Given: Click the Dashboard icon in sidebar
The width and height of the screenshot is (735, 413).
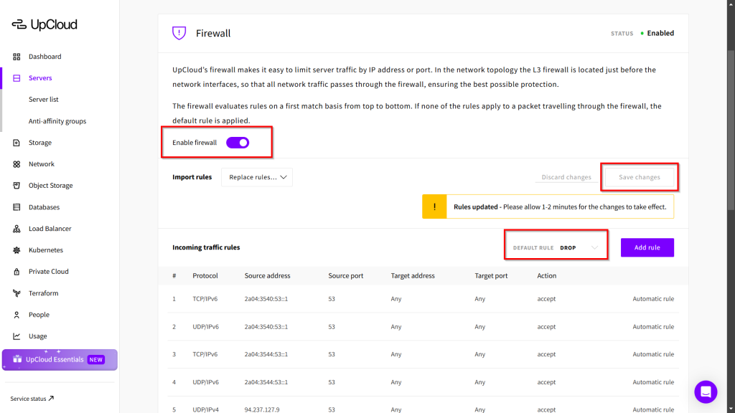Looking at the screenshot, I should (x=17, y=57).
